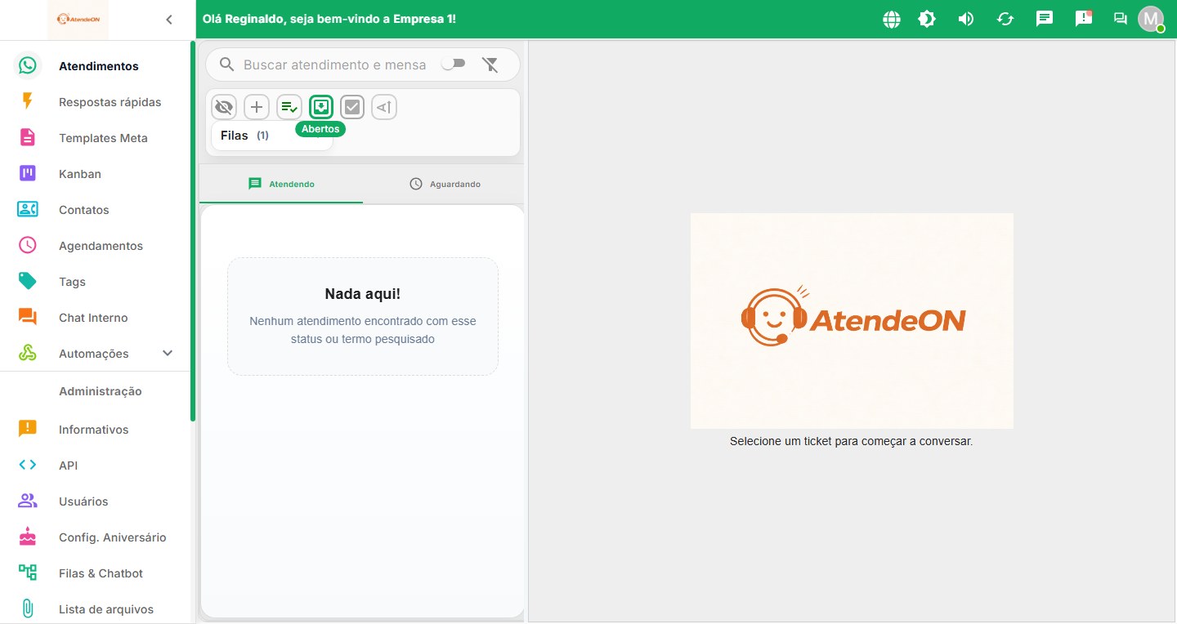Open the announcements alert bubble icon
The width and height of the screenshot is (1177, 624).
1084,19
